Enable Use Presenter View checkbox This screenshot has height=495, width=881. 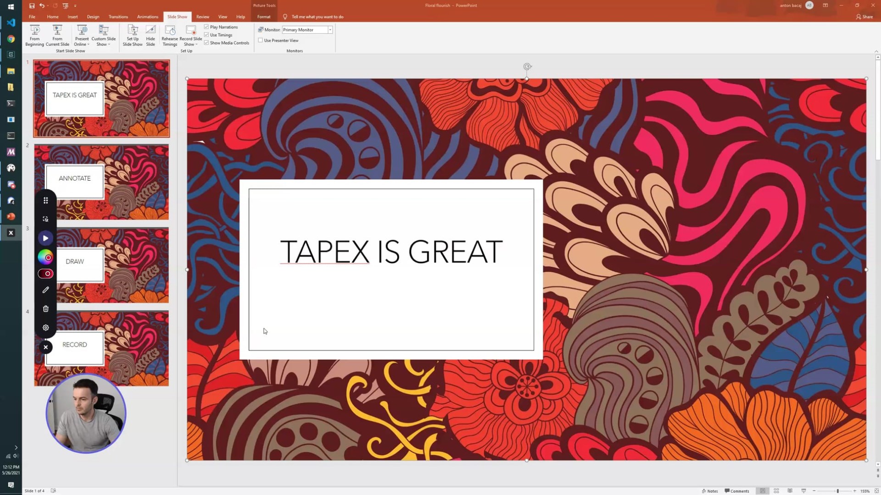261,40
